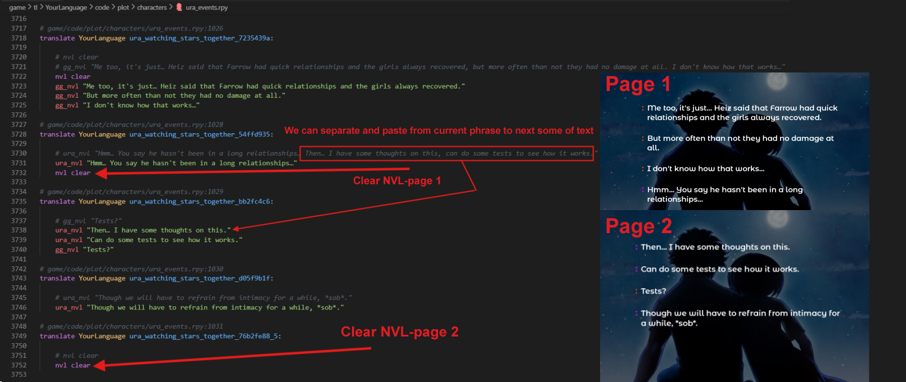Open the 'tl' breadcrumb folder
This screenshot has height=382, width=906.
35,7
